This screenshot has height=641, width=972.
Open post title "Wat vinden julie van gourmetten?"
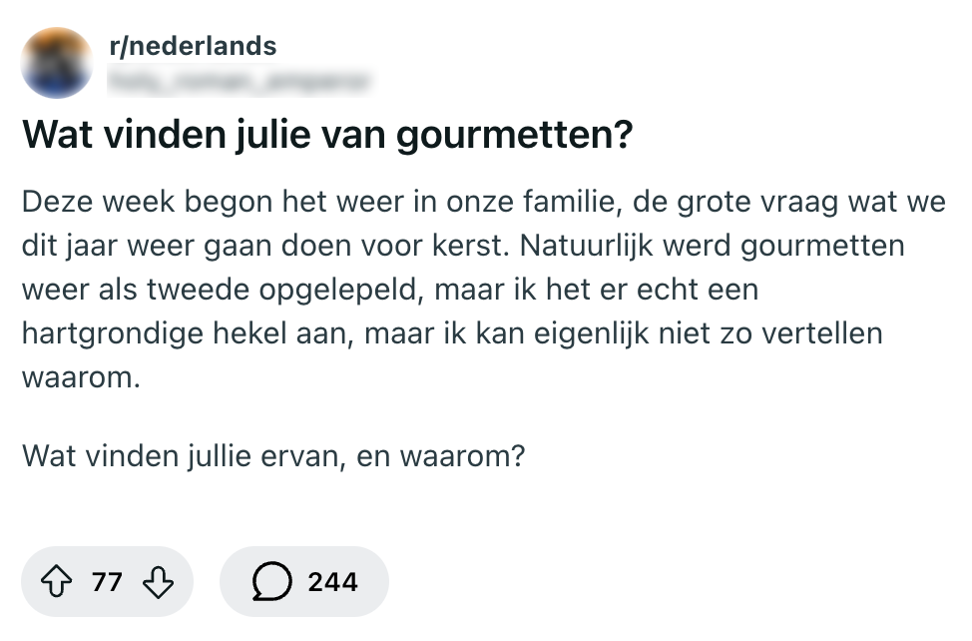click(327, 136)
